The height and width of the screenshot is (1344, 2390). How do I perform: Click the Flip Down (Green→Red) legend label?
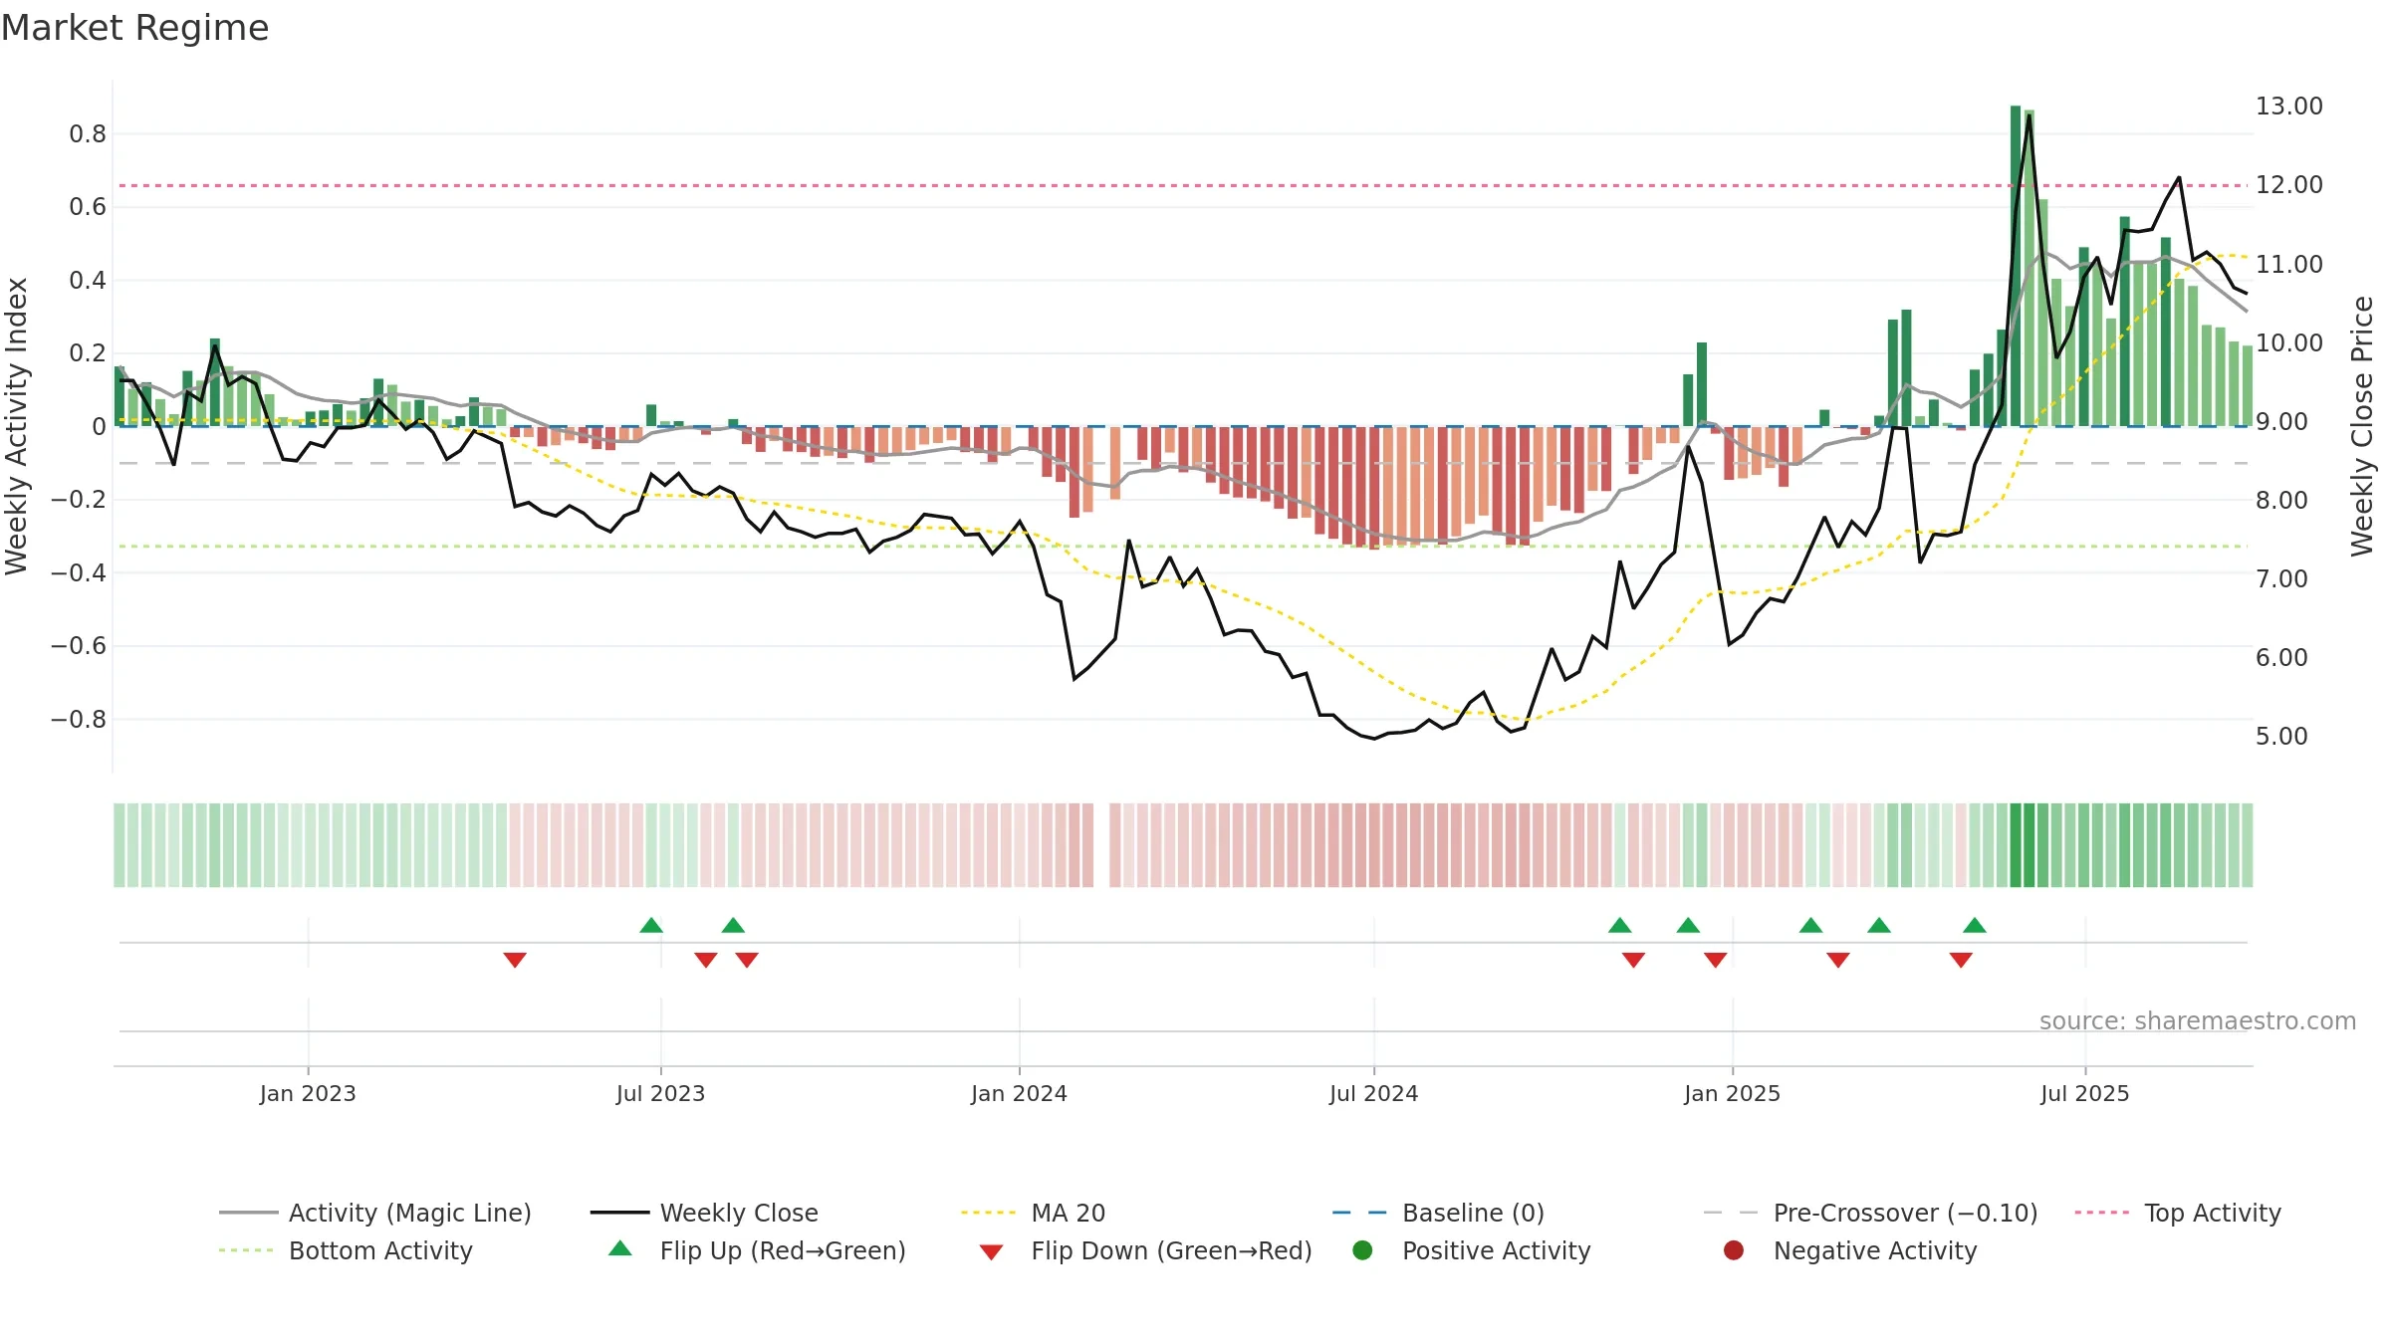pyautogui.click(x=1171, y=1250)
